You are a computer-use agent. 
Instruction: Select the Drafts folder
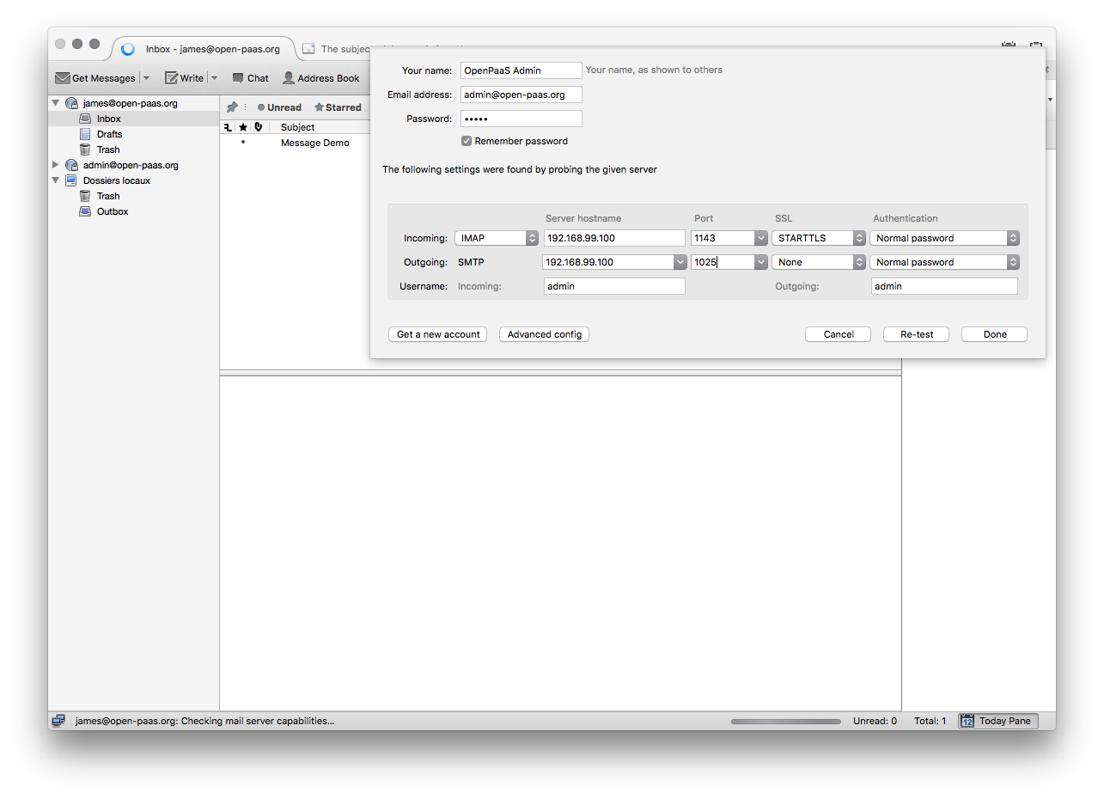pos(133,134)
